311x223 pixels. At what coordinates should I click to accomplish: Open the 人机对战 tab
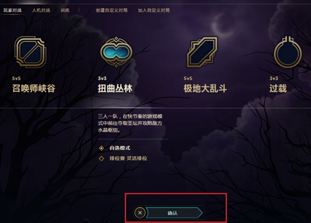pyautogui.click(x=41, y=10)
